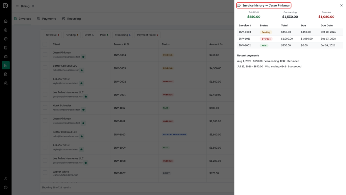Click the Aug 1, 2026 refunded payment entry
Screen dimensions: 346x195
[268, 61]
